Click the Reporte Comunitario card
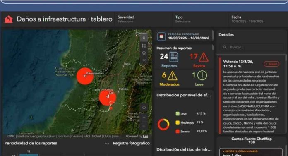Viewport: 288px width, 156px height. point(251,152)
